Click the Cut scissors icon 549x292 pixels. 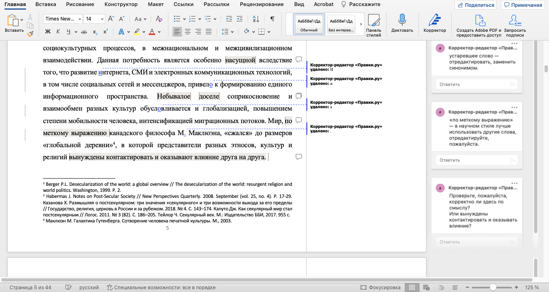pos(30,17)
